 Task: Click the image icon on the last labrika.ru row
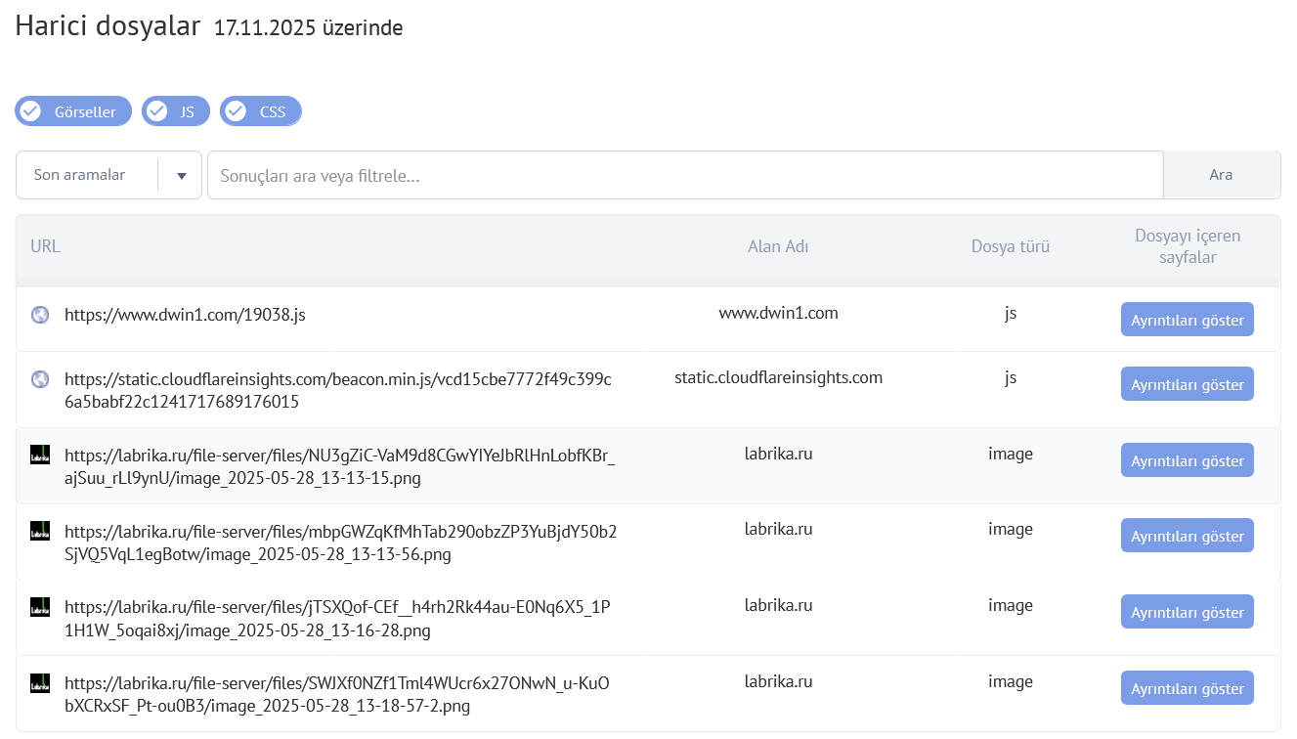click(x=39, y=682)
